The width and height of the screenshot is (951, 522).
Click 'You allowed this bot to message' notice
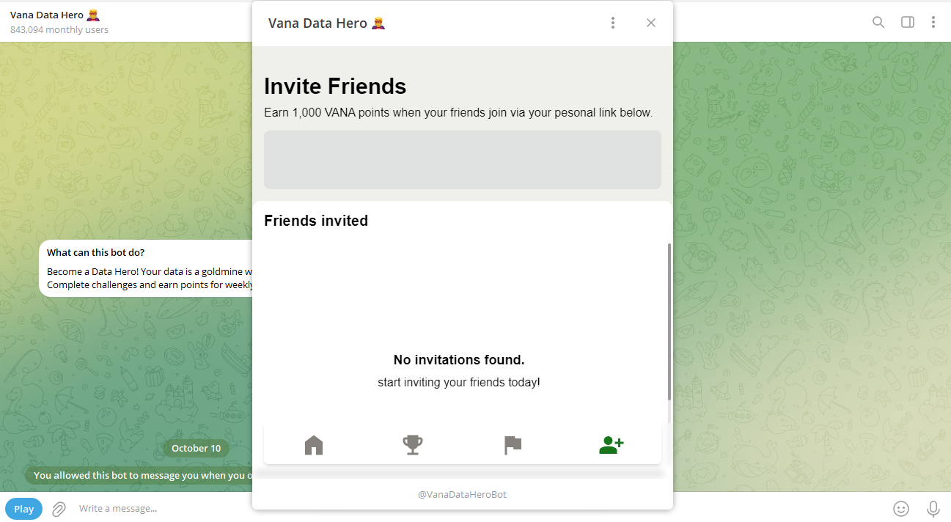point(139,475)
